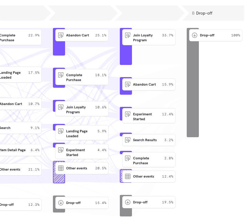Click the down-arrow icon on the 100% Drop-off
246x221 pixels.
tap(195, 35)
